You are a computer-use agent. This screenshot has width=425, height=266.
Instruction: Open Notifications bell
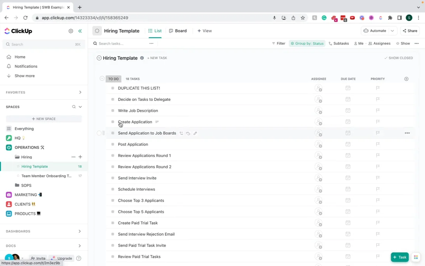(x=9, y=66)
